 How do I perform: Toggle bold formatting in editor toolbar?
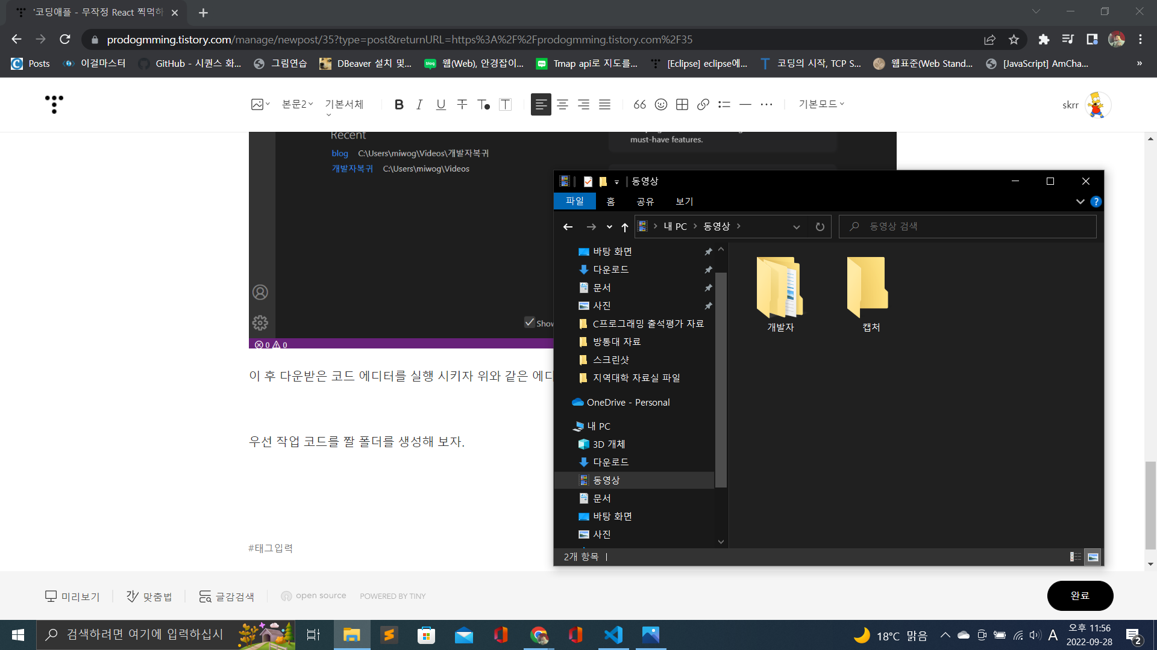coord(398,105)
